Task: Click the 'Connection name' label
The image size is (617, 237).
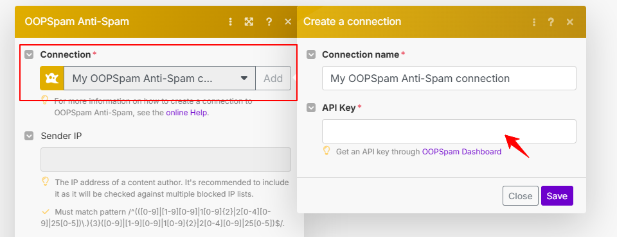Action: point(361,54)
